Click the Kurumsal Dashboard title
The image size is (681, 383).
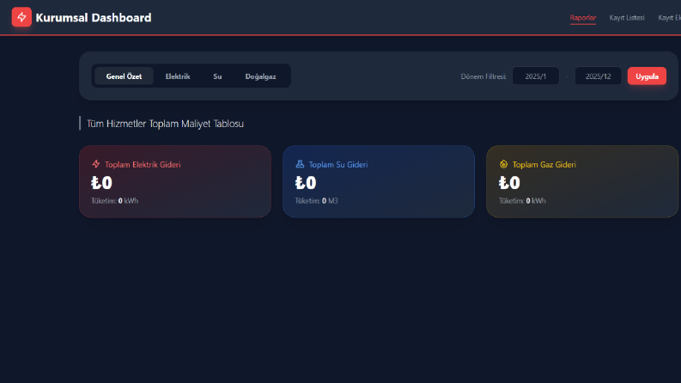point(94,17)
